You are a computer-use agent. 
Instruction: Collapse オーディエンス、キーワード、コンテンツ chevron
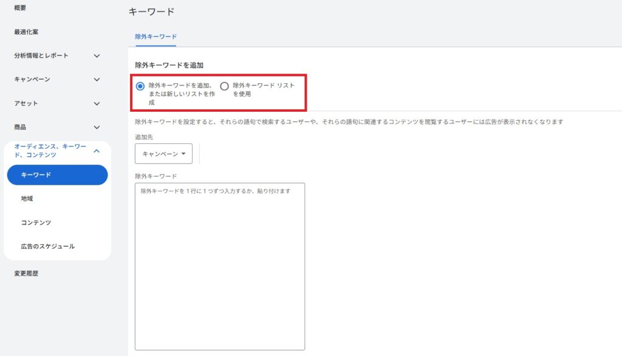(97, 151)
